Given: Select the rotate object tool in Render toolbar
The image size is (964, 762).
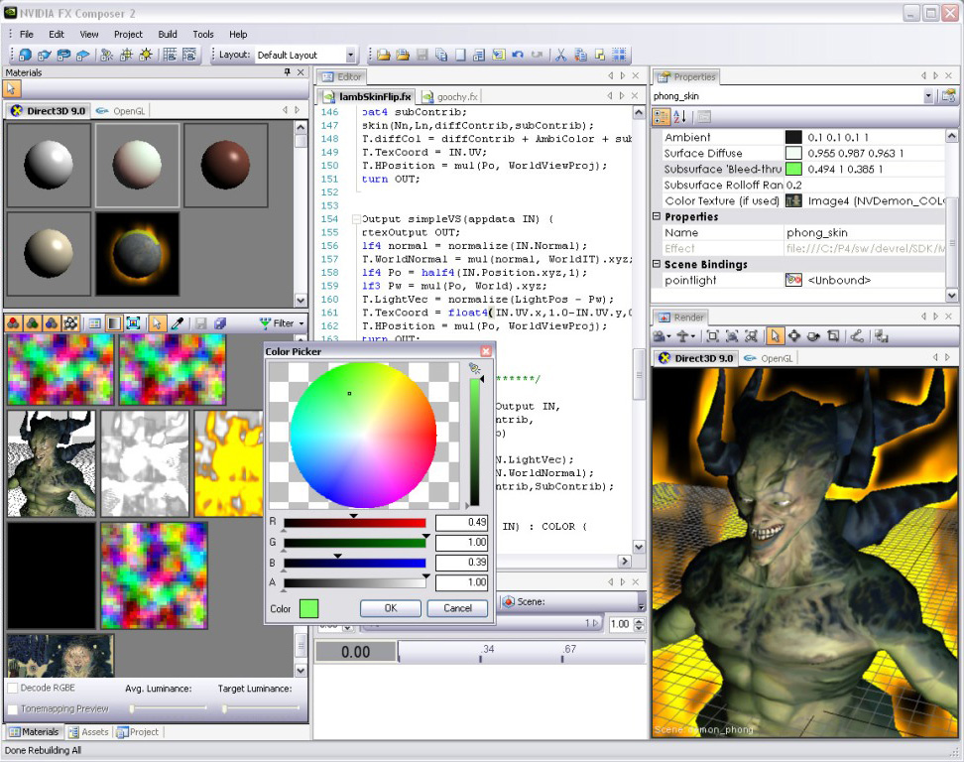Looking at the screenshot, I should point(812,337).
